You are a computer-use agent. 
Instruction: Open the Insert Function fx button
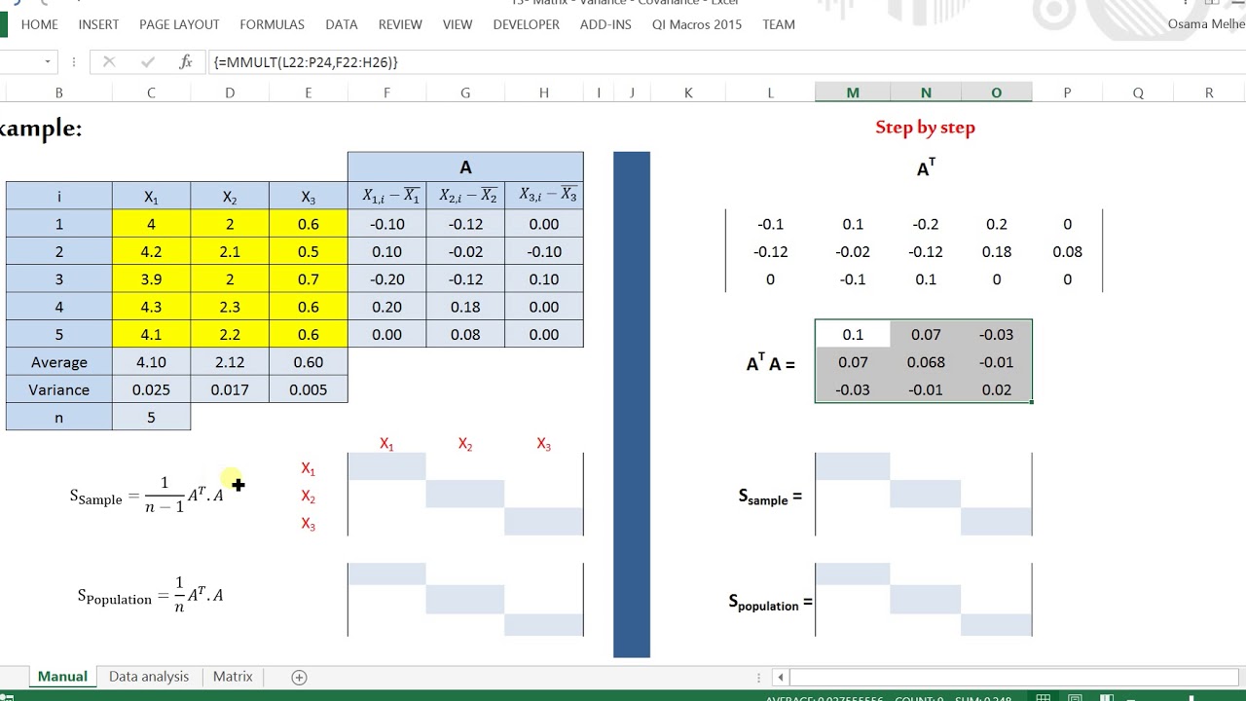[x=186, y=62]
